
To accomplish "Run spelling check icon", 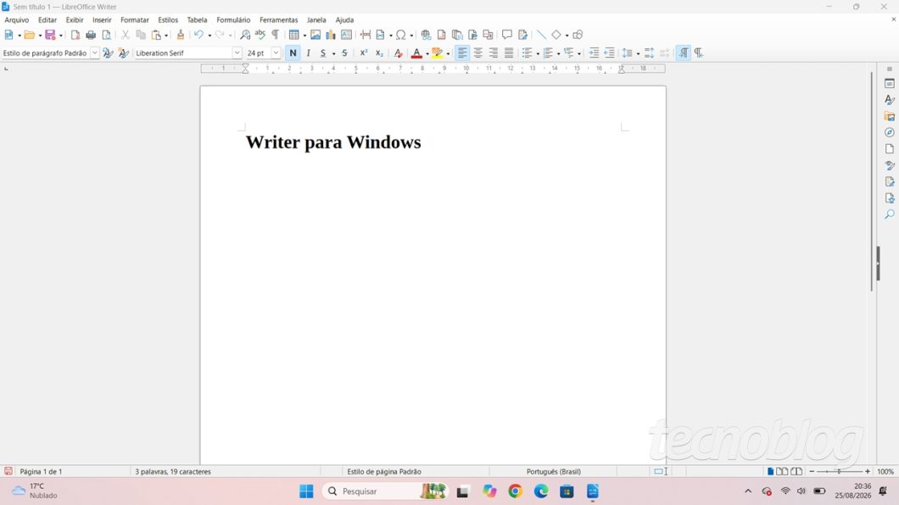I will click(x=260, y=35).
